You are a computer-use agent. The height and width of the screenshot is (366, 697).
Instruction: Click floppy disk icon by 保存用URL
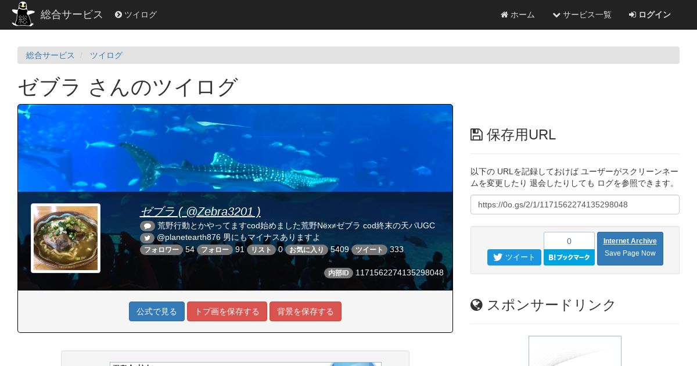476,135
